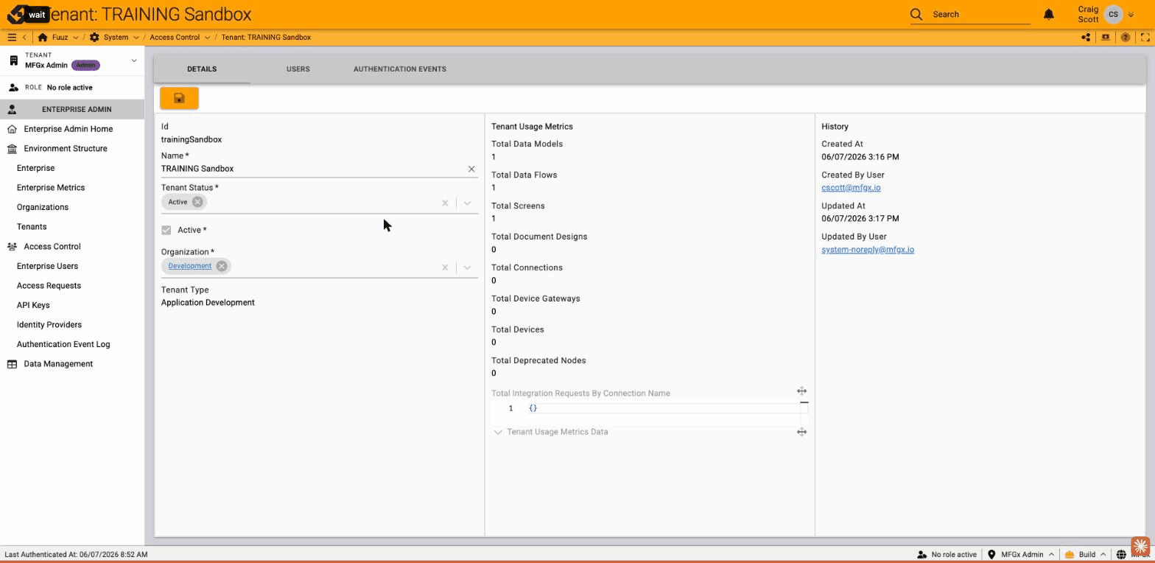
Task: Click the Enterprise Admin Home house icon
Action: click(x=12, y=129)
